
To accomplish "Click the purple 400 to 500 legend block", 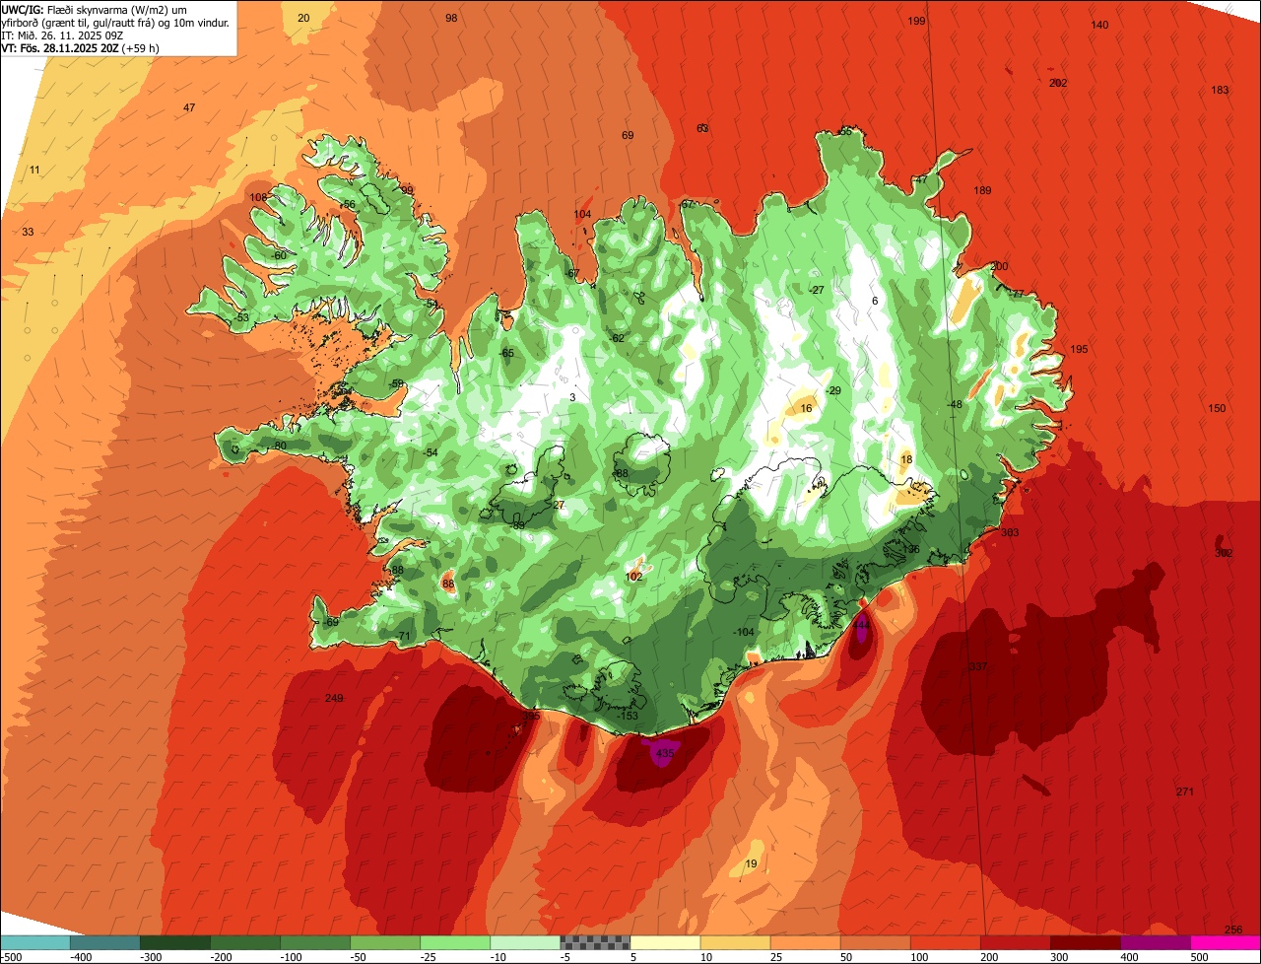I will tap(1156, 942).
